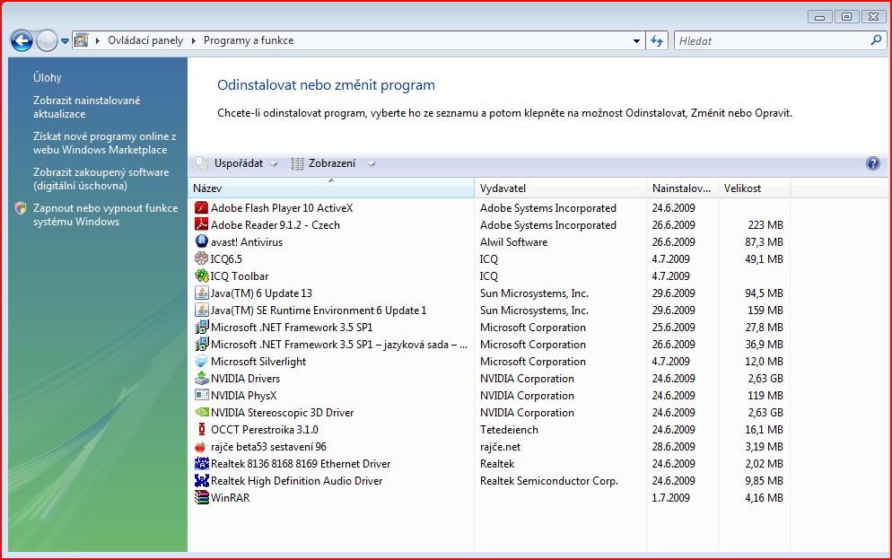Click the avast! Antivirus program icon
892x560 pixels.
pos(202,242)
